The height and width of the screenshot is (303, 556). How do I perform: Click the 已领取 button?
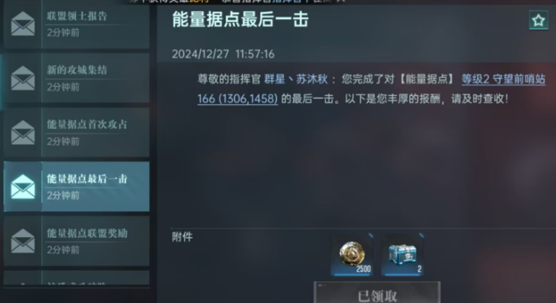(x=377, y=293)
